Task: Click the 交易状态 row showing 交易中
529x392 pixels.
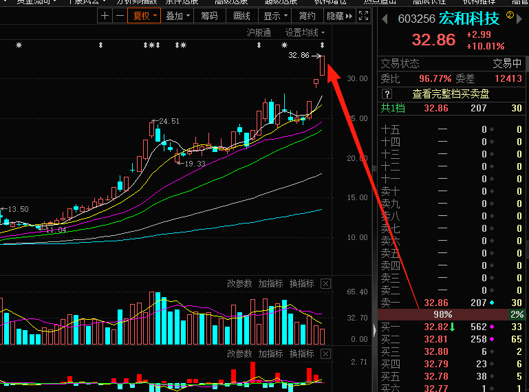Action: (451, 63)
